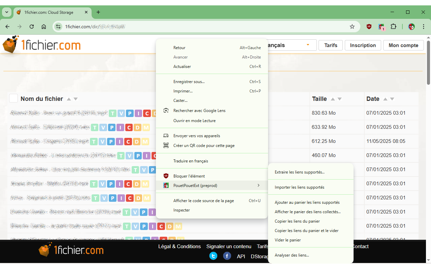Open the 'Légal & Conditions' footer link
The width and height of the screenshot is (431, 269).
pyautogui.click(x=179, y=246)
